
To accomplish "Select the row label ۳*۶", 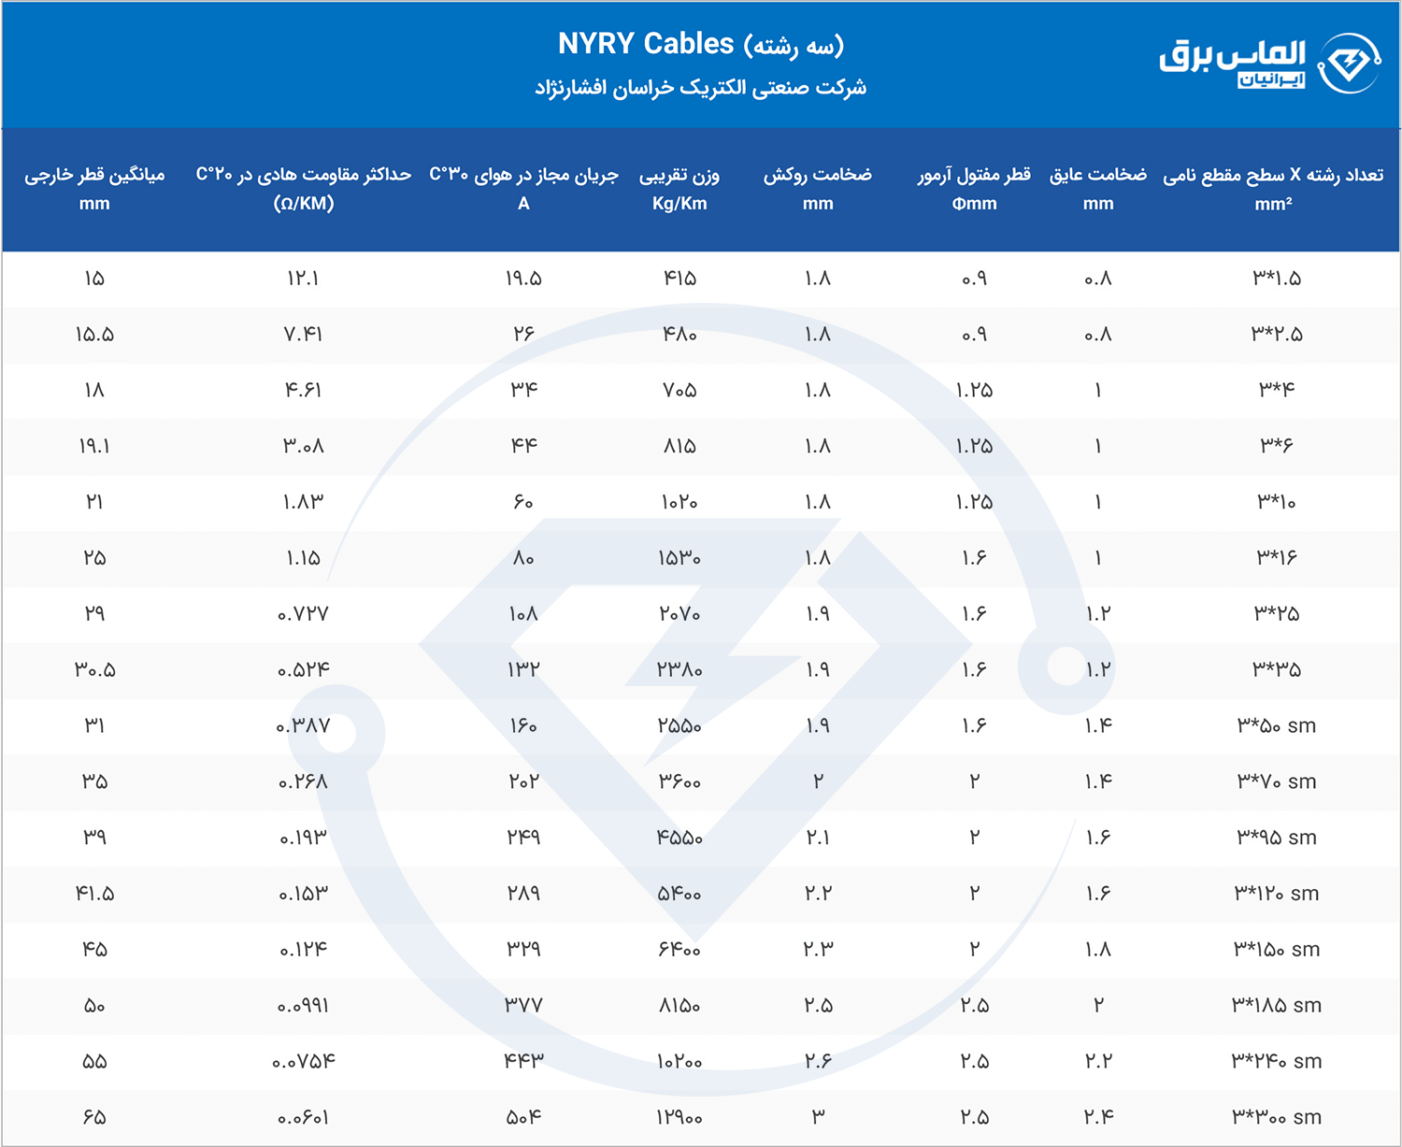I will click(1277, 446).
